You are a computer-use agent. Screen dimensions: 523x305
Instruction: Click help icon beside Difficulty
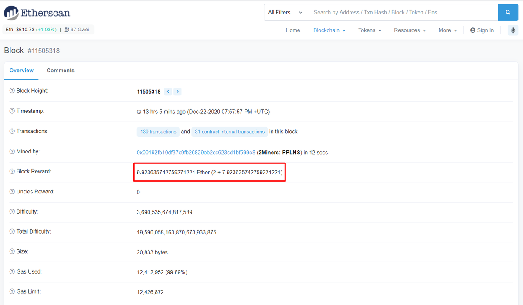click(12, 212)
